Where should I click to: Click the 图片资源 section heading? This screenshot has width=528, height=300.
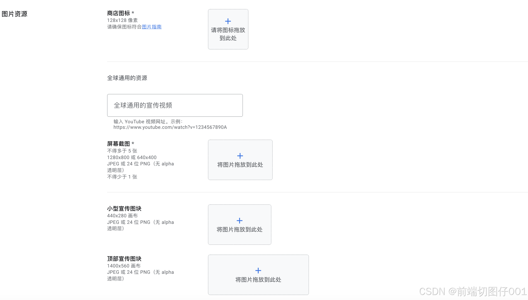14,14
